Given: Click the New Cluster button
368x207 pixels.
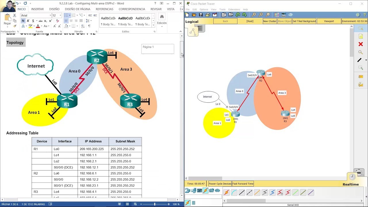Looking at the screenshot, I should tap(270, 21).
